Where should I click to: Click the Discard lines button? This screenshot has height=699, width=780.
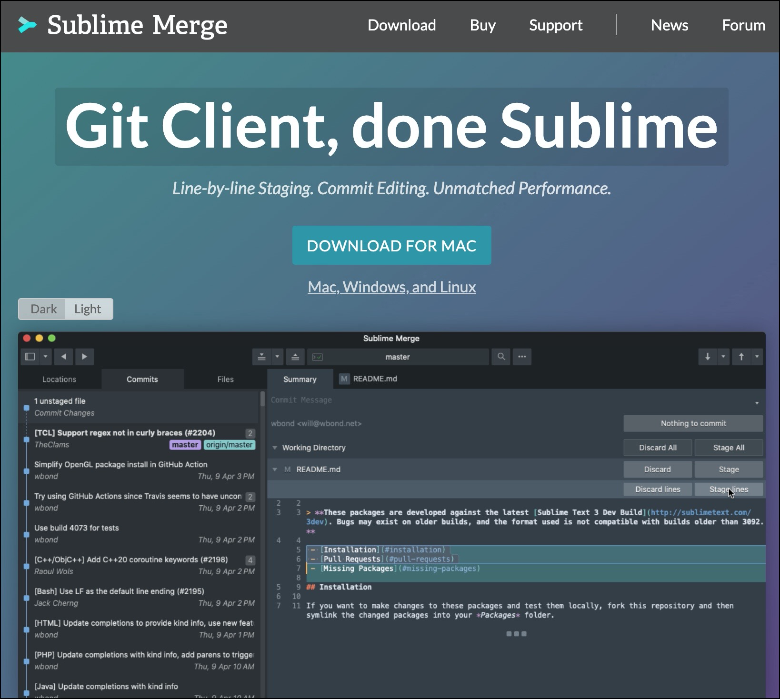(658, 489)
